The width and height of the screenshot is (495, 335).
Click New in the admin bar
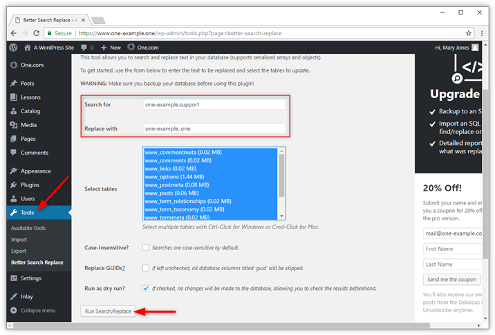coord(111,48)
